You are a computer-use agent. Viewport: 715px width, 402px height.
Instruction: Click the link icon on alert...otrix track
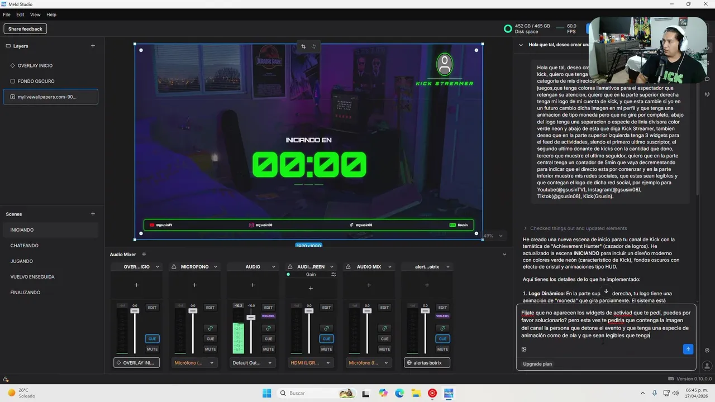[x=442, y=328]
